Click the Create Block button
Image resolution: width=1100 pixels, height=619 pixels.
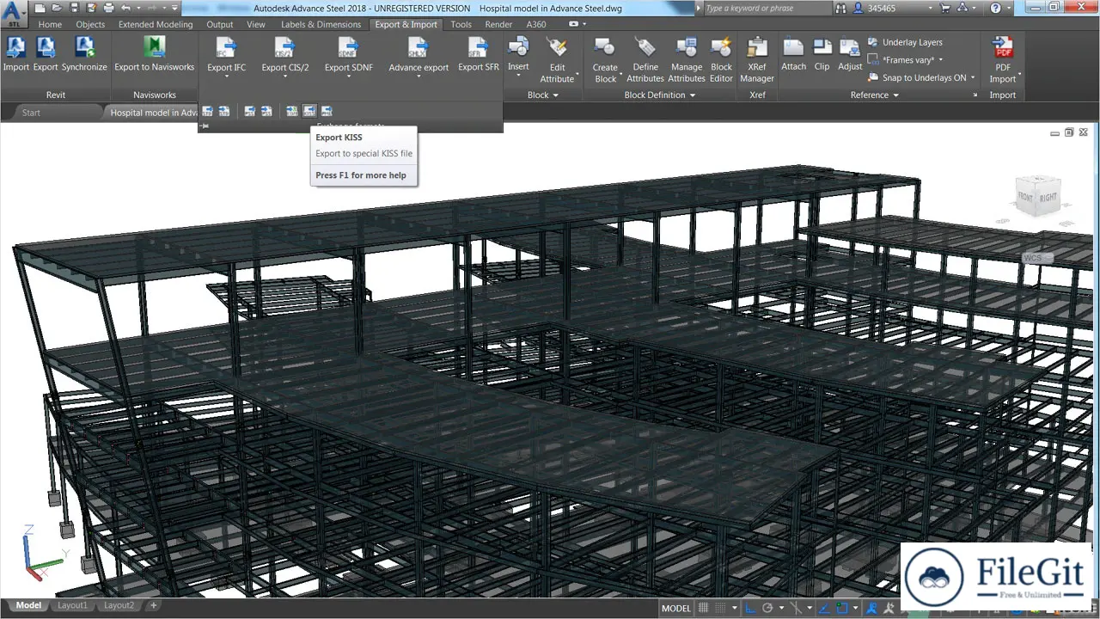click(605, 59)
